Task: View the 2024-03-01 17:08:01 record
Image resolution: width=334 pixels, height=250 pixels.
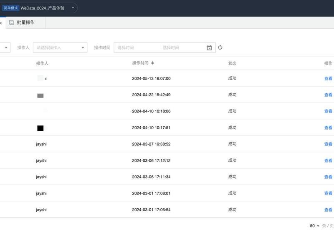Action: click(328, 193)
